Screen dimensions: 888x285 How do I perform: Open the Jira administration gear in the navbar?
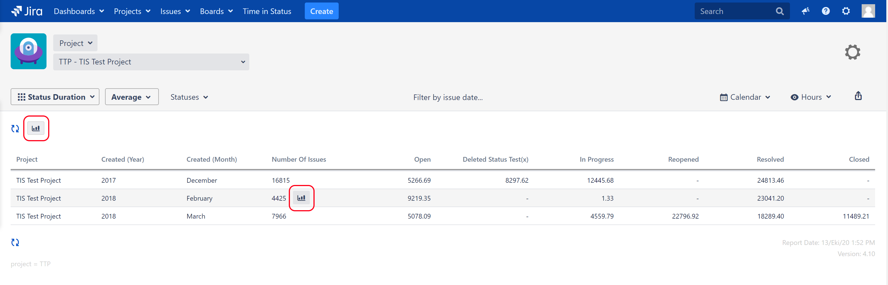click(x=846, y=11)
